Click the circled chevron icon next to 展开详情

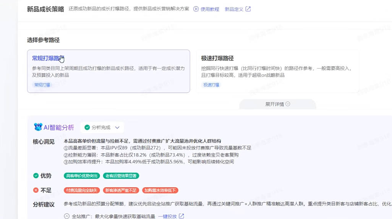pyautogui.click(x=288, y=104)
